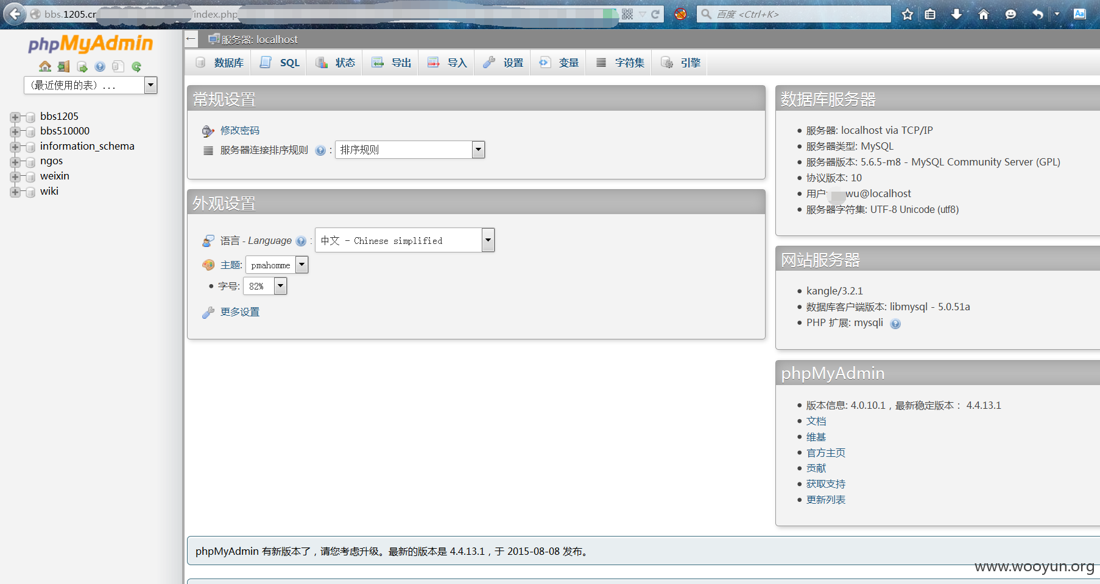Open the information_schema database
The image size is (1100, 584).
tap(87, 146)
